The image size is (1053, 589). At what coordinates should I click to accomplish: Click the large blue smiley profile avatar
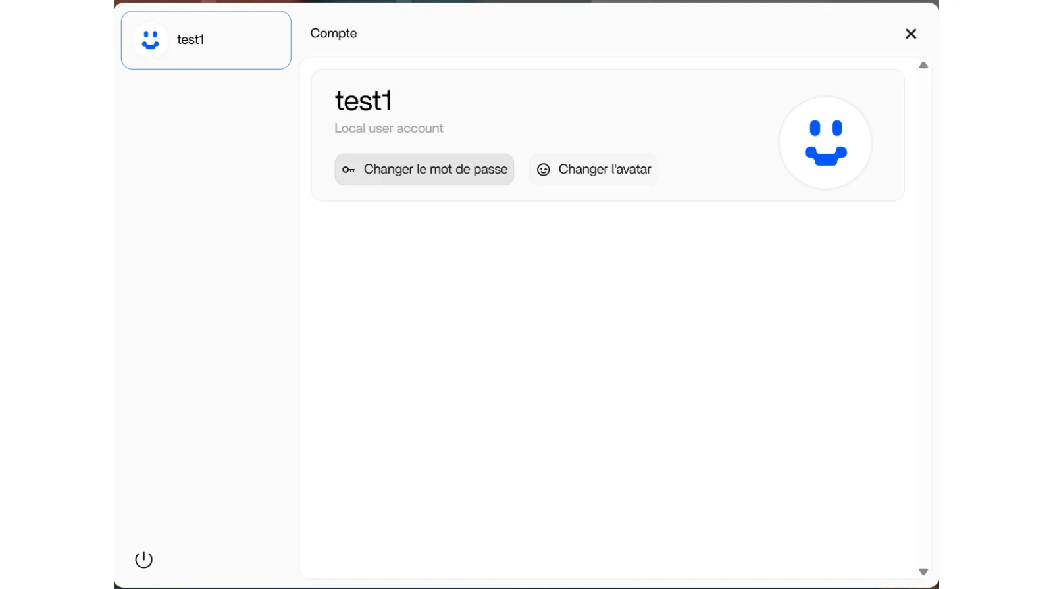click(x=825, y=143)
